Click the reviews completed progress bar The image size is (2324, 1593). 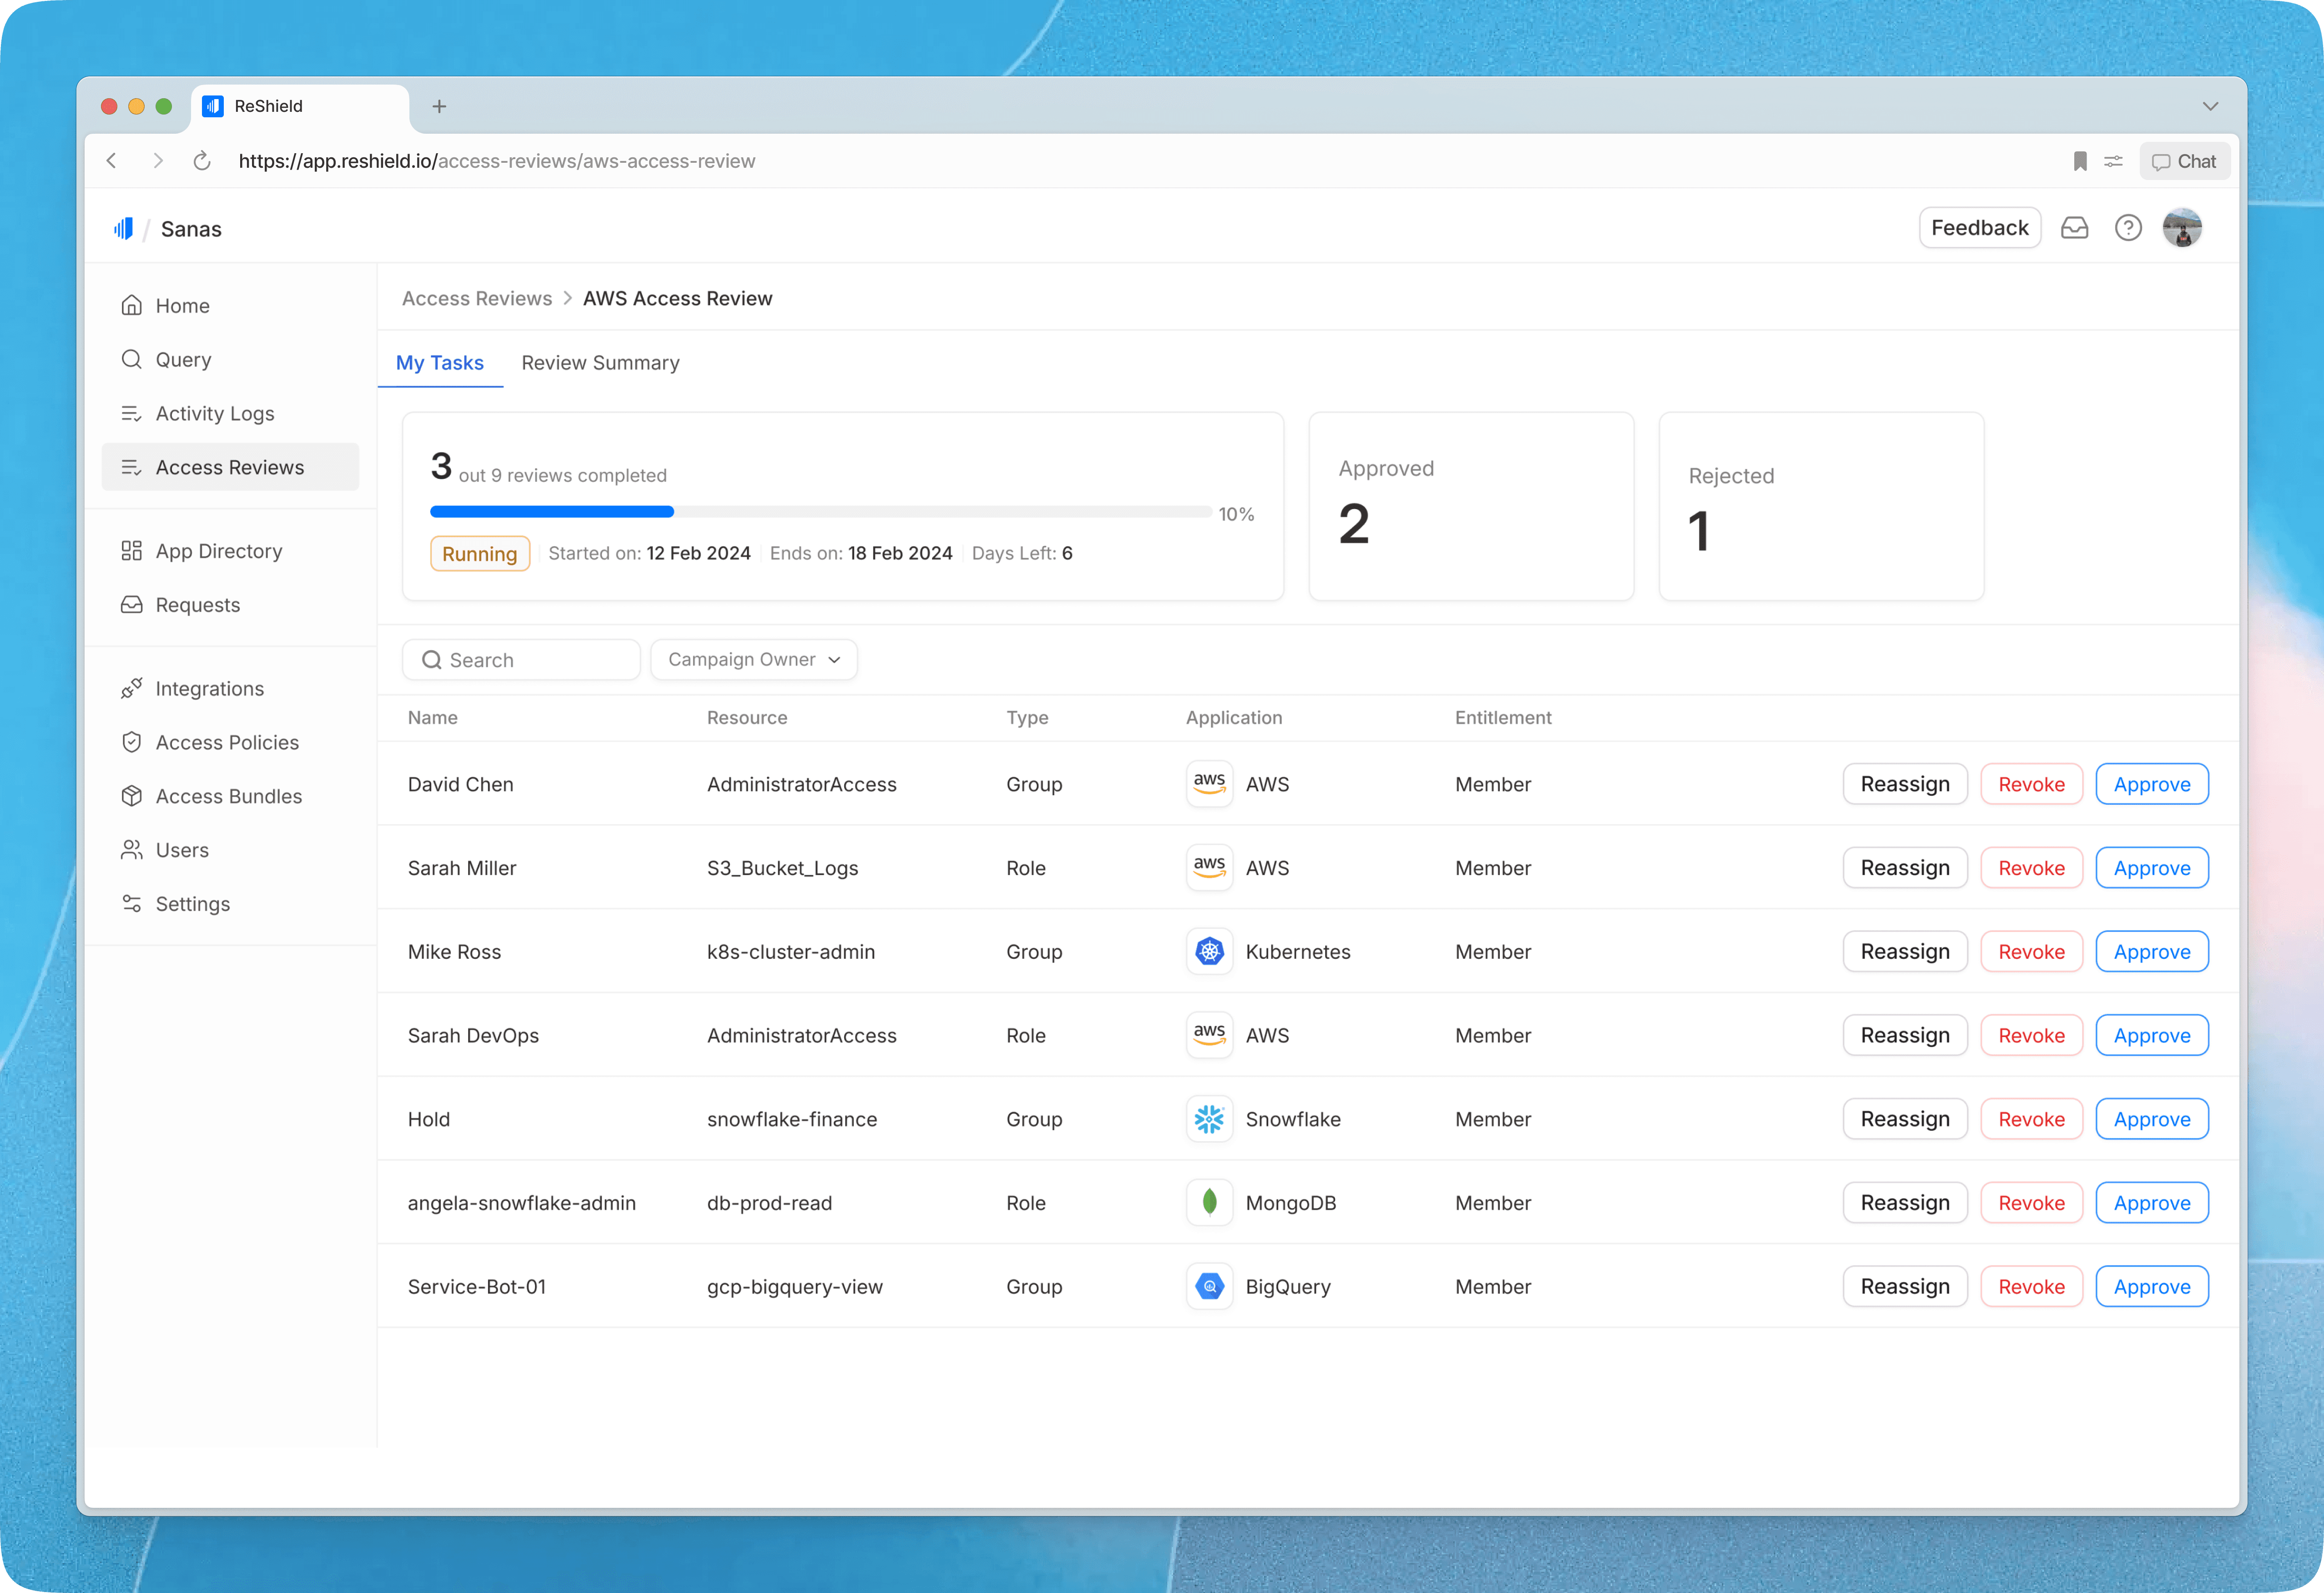820,512
